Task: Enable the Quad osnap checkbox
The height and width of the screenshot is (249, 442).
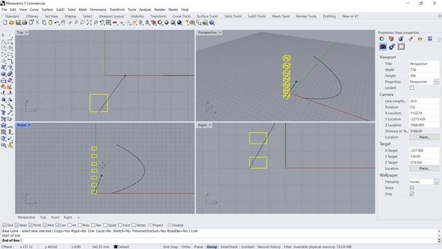Action: [105, 225]
